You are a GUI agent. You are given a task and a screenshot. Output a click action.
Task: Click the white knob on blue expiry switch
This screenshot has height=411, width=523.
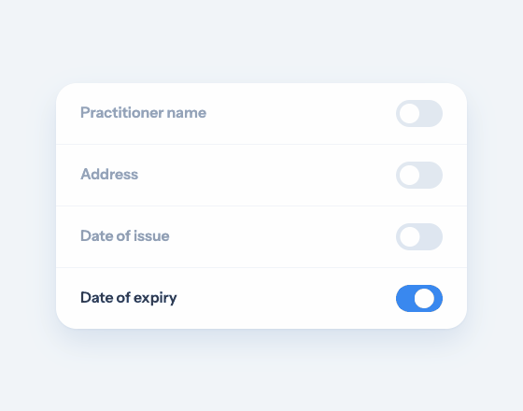424,298
